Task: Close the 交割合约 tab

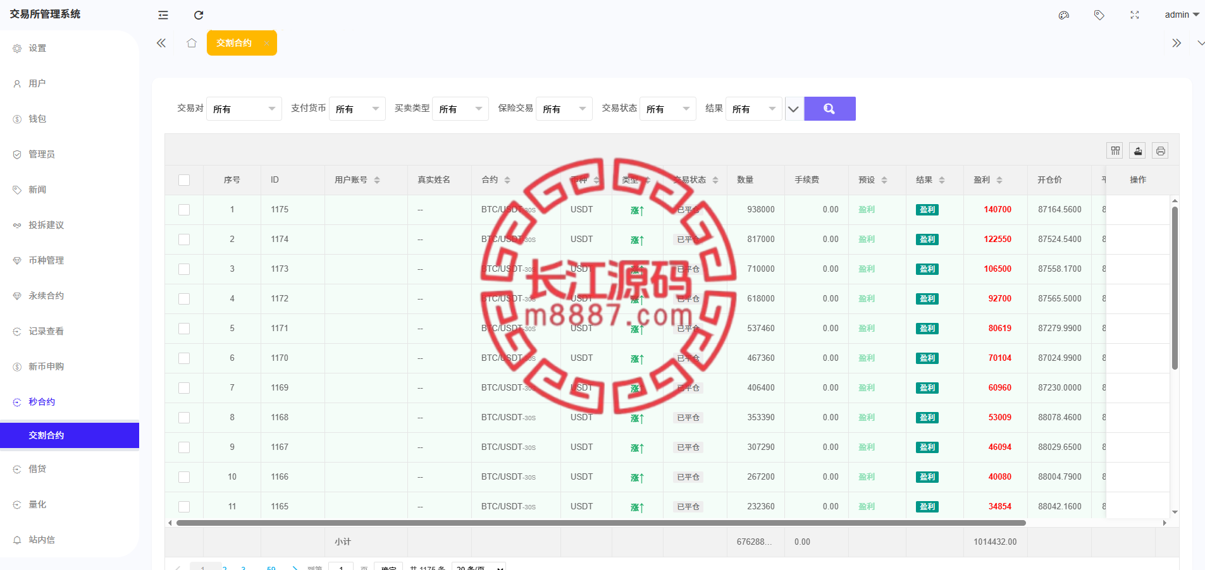Action: point(266,43)
